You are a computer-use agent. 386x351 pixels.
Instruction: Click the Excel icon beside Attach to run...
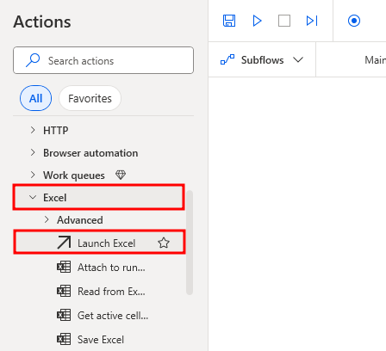[x=64, y=268]
